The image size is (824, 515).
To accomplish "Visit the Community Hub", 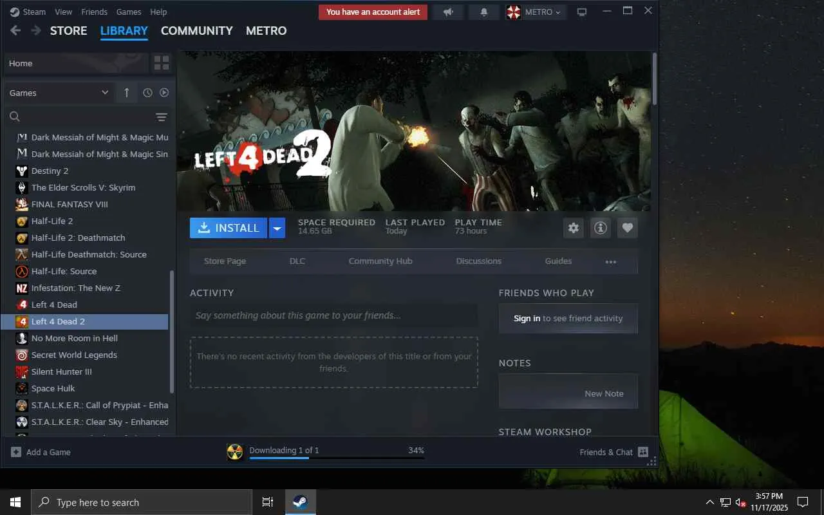I will click(x=380, y=261).
